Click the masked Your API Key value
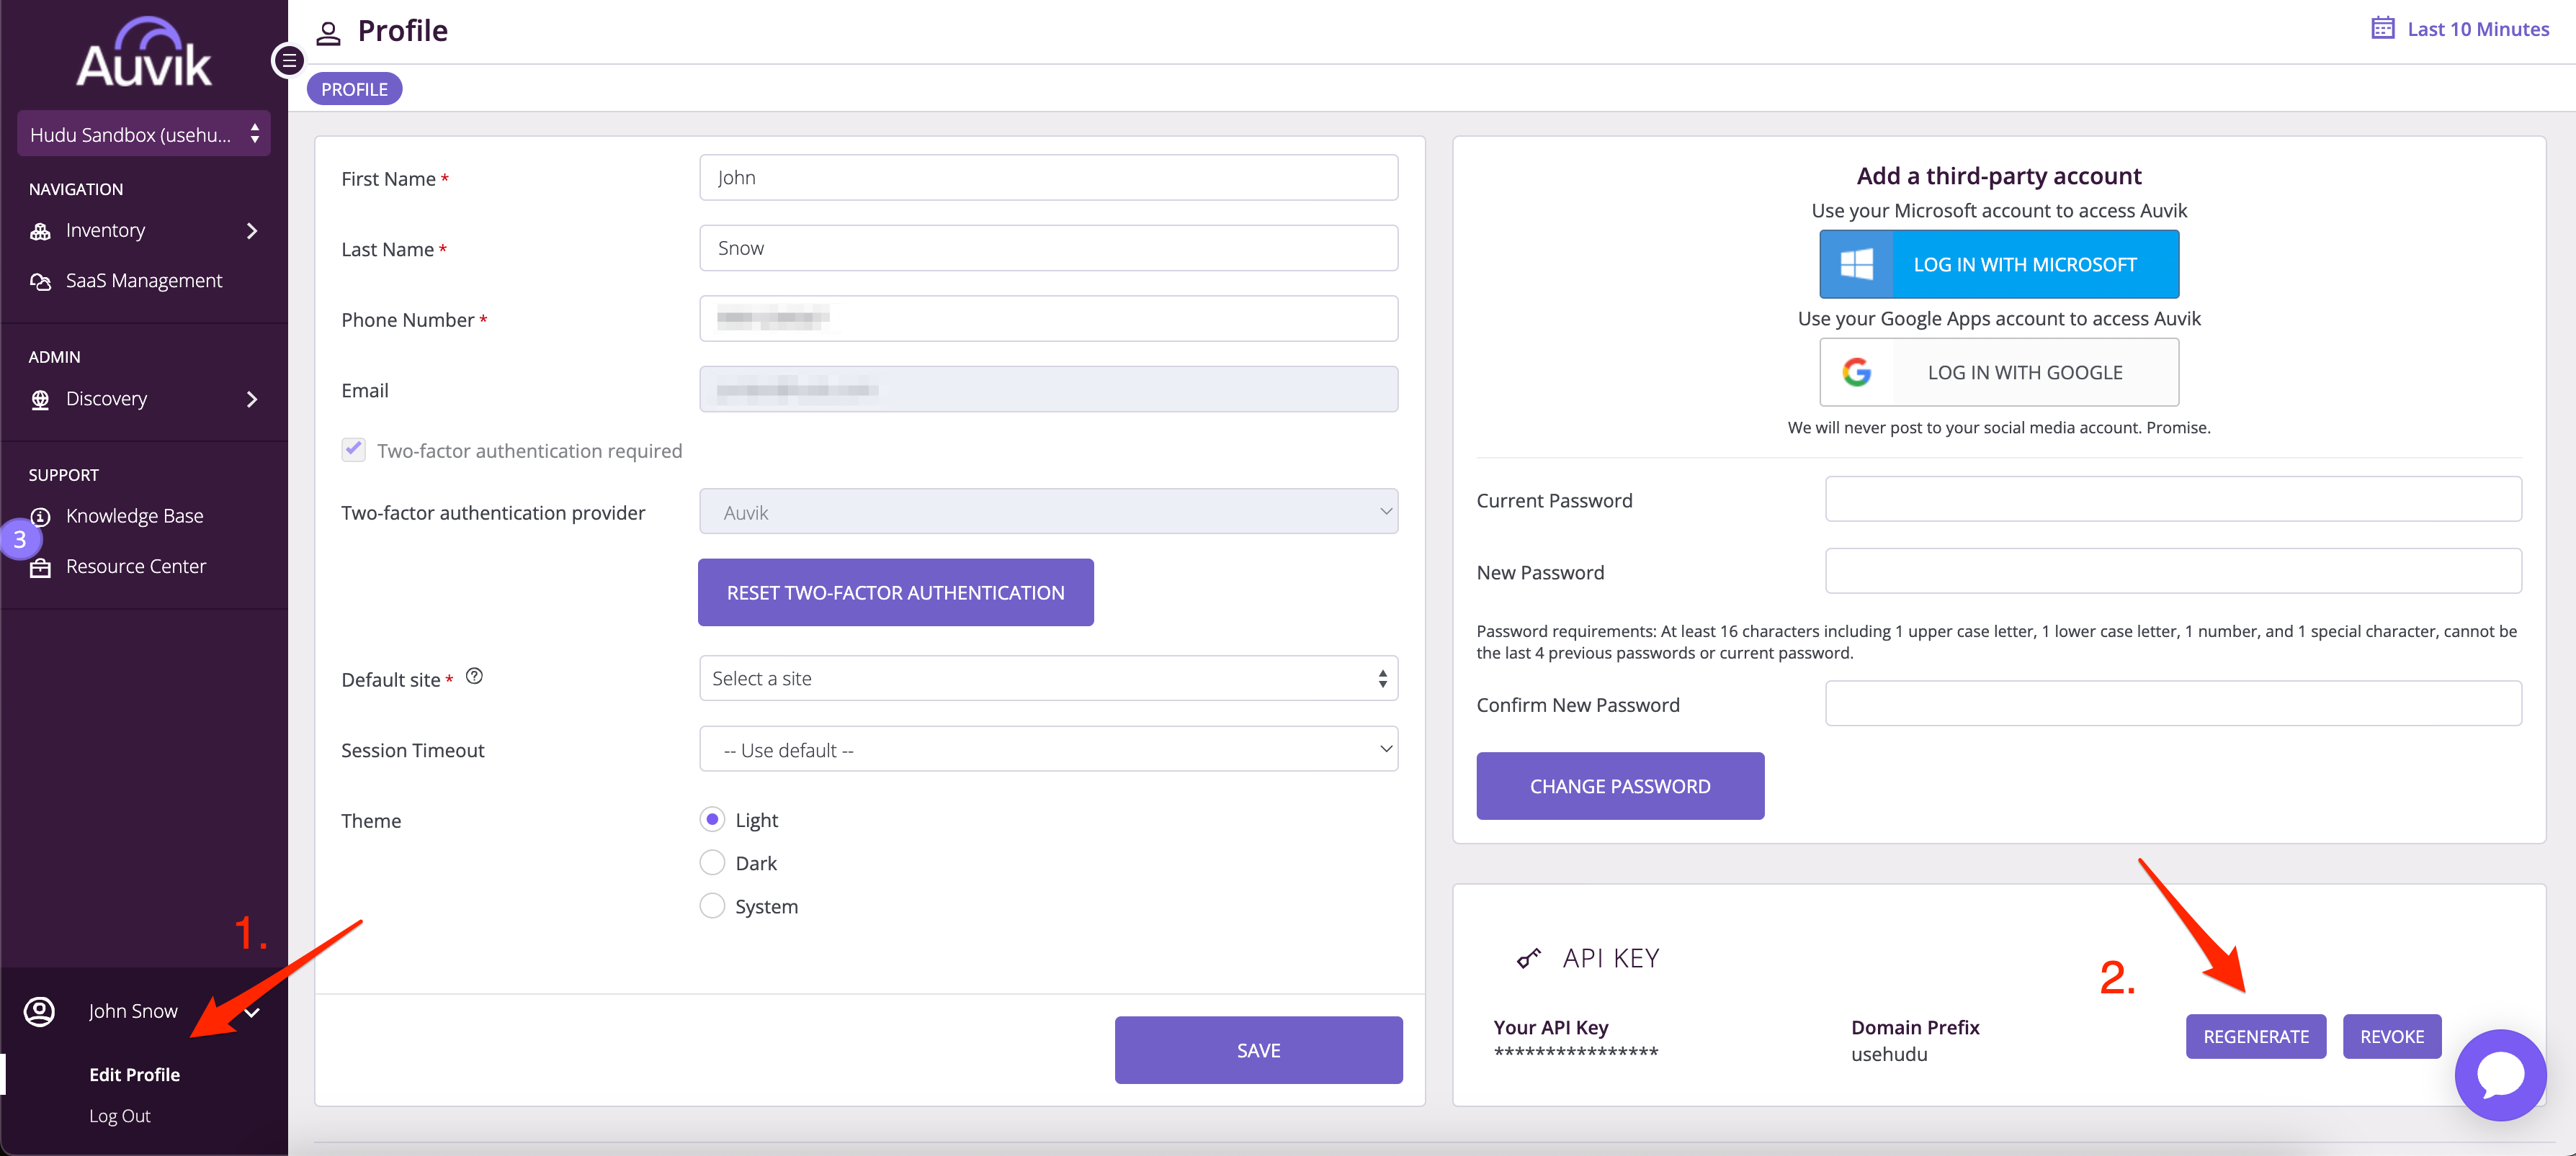 (x=1576, y=1052)
